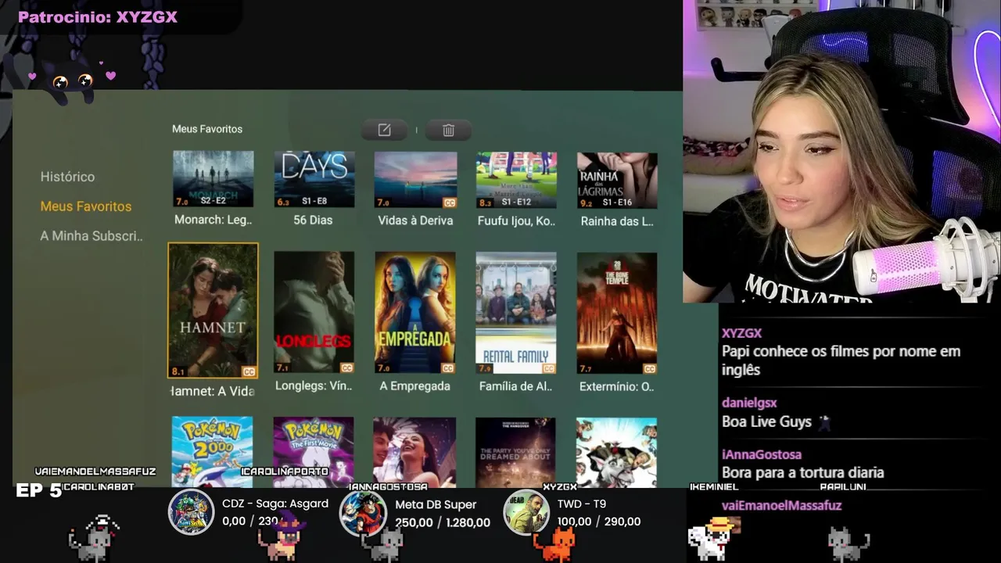
Task: Click the edit favorites pencil icon
Action: (x=384, y=130)
